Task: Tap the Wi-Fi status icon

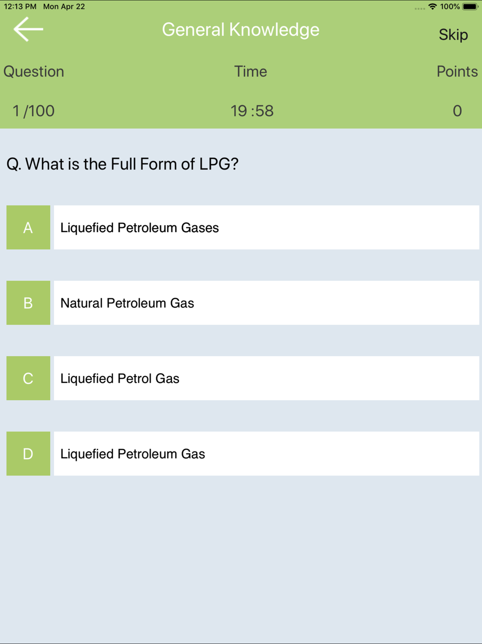Action: click(432, 7)
